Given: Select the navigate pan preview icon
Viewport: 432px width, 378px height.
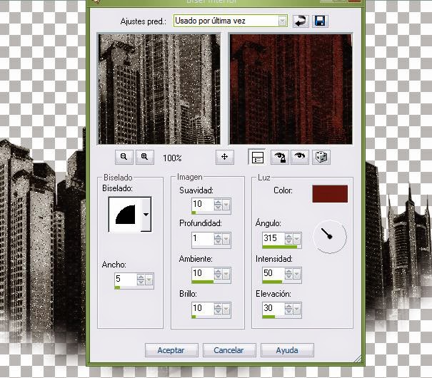Looking at the screenshot, I should (225, 157).
